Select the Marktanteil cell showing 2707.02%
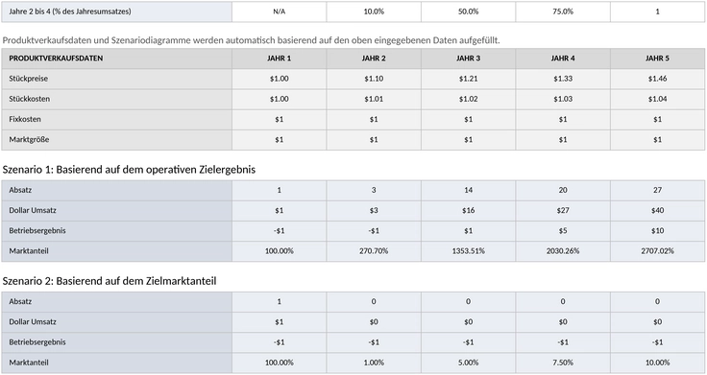This screenshot has width=707, height=375. 657,251
